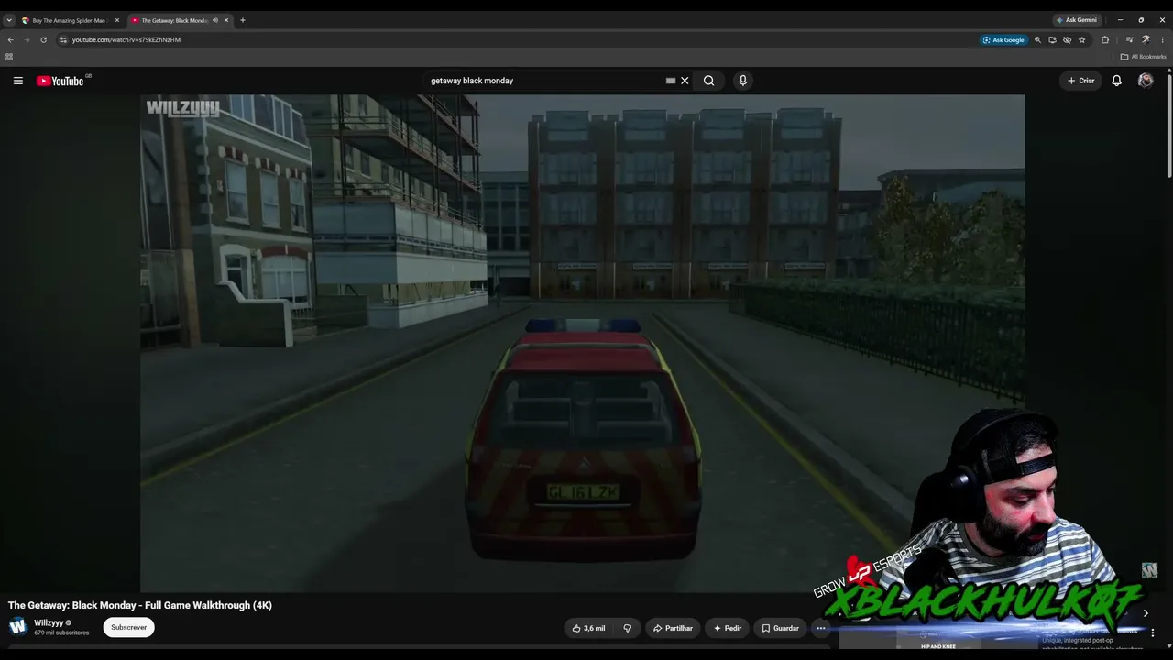Open the YouTube guide hamburger menu

(x=17, y=81)
